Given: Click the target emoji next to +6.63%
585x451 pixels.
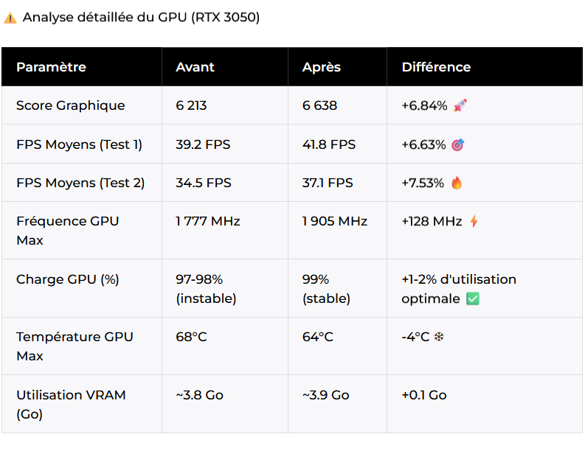Looking at the screenshot, I should click(458, 144).
